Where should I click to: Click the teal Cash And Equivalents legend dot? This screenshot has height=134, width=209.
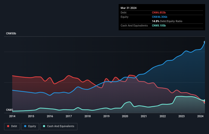click(x=44, y=126)
